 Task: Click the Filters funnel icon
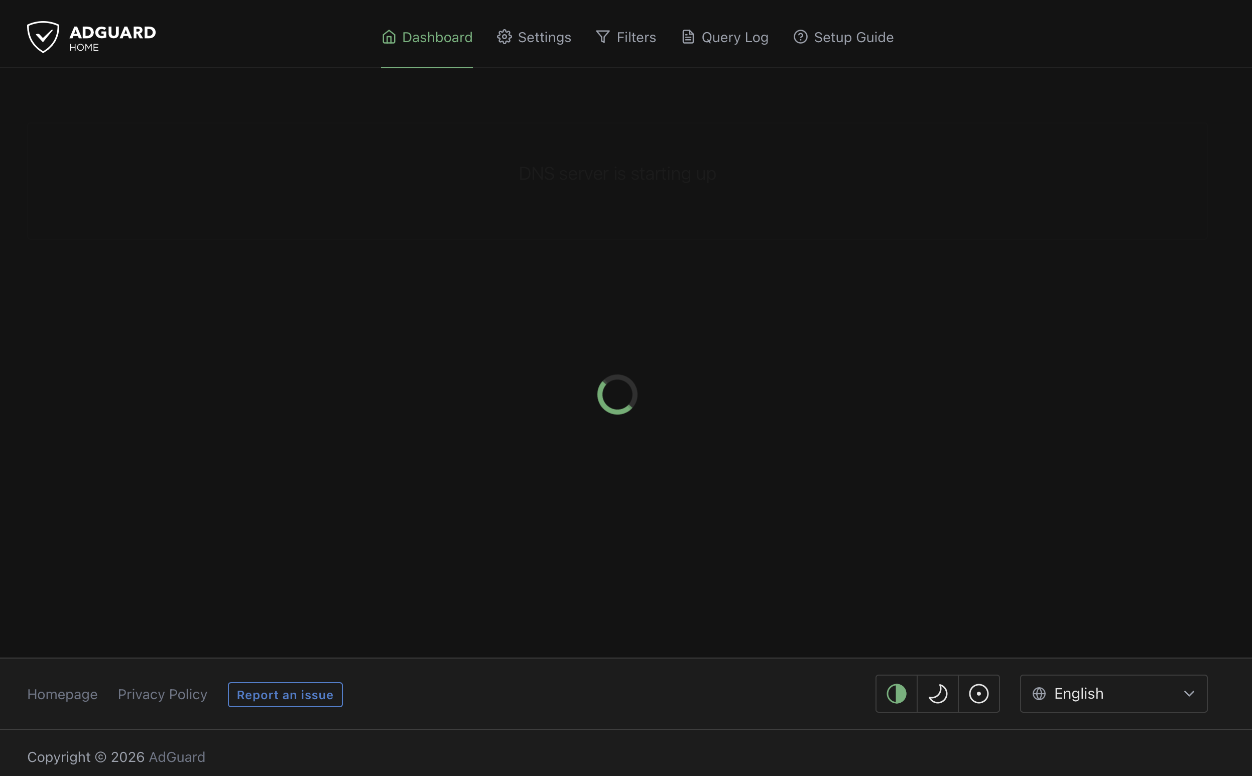click(602, 37)
